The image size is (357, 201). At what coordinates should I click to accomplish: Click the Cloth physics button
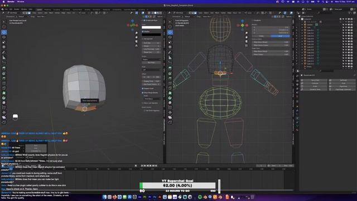[314, 87]
